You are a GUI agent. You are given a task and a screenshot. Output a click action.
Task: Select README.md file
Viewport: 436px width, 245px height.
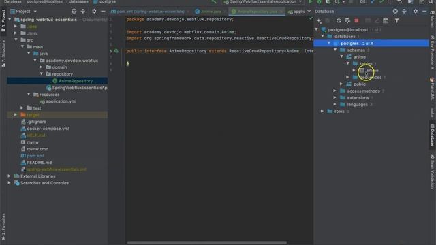tap(37, 163)
